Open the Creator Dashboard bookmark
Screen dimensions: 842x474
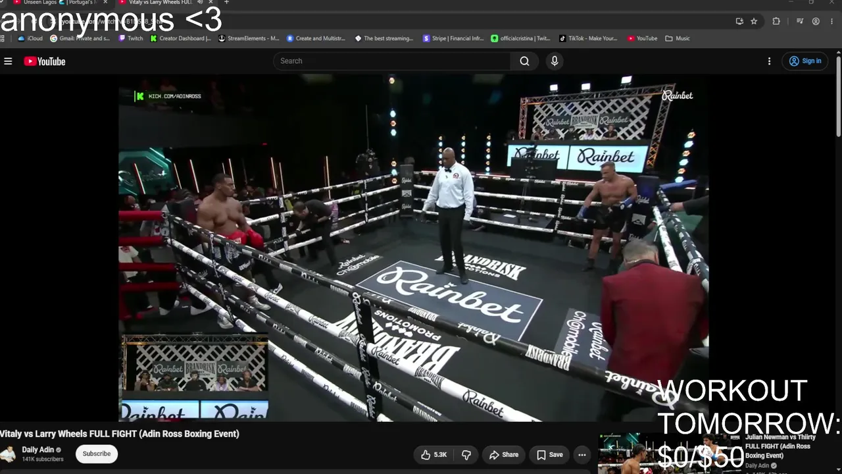click(181, 38)
